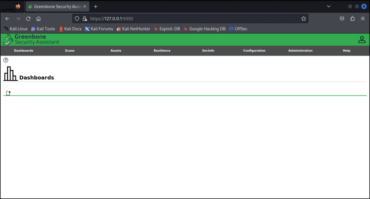This screenshot has height=199, width=370.
Task: Open the Kali Tools bookmark
Action: (x=43, y=29)
